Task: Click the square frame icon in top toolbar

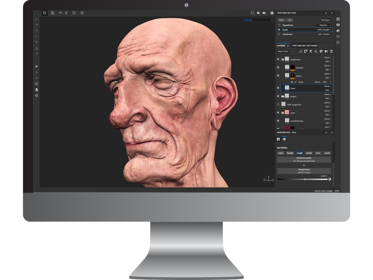Action: 74,13
